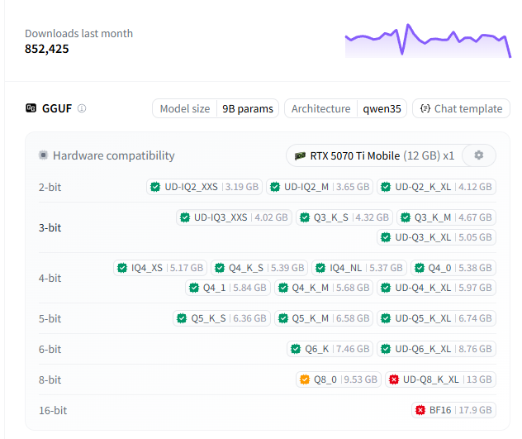Click the 8-bit row label
This screenshot has width=522, height=439.
pos(50,379)
